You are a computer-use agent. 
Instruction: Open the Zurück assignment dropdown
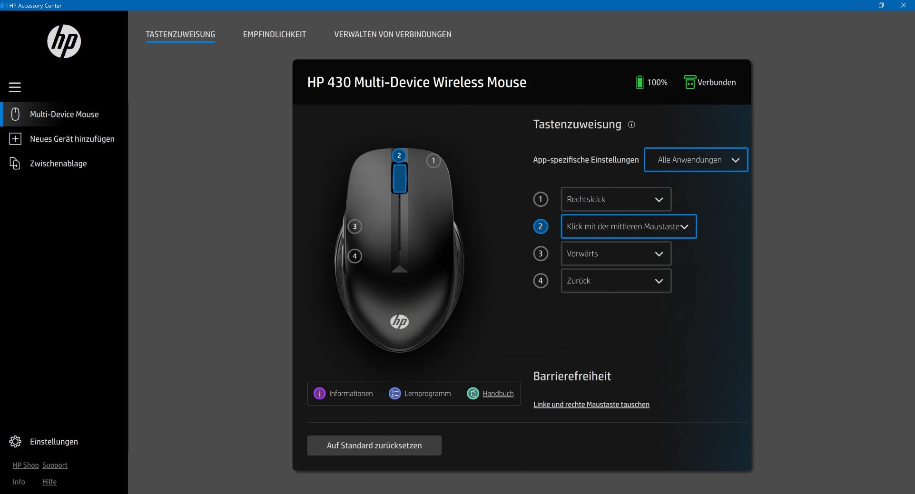pyautogui.click(x=616, y=281)
